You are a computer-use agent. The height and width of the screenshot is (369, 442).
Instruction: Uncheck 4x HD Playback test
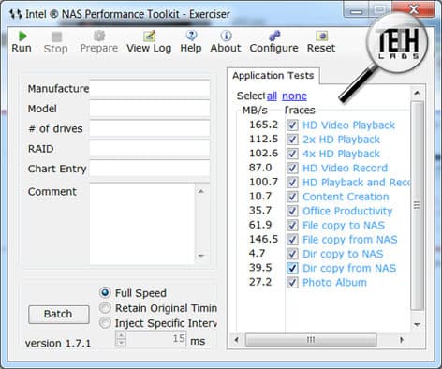[292, 154]
